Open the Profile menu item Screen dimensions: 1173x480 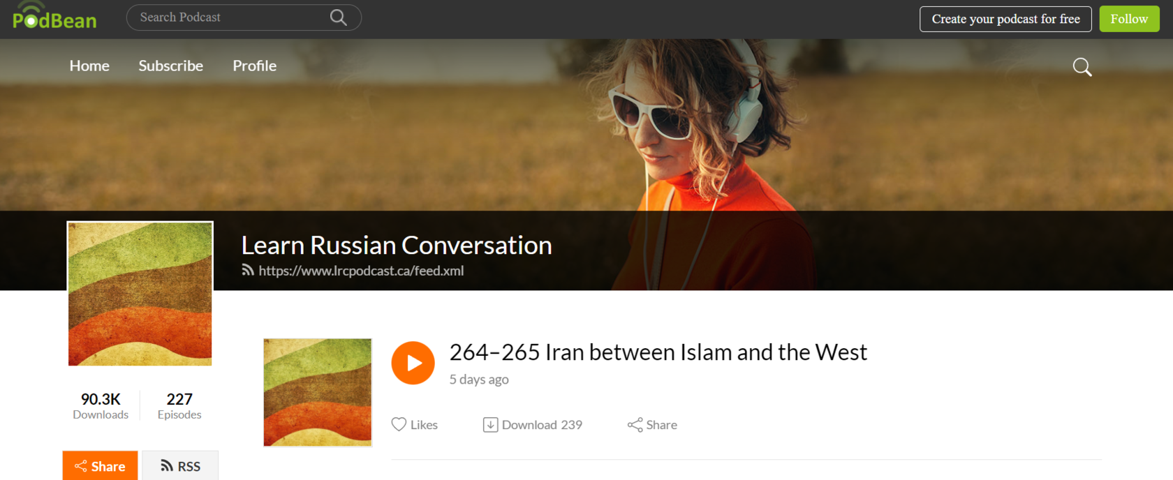point(254,66)
